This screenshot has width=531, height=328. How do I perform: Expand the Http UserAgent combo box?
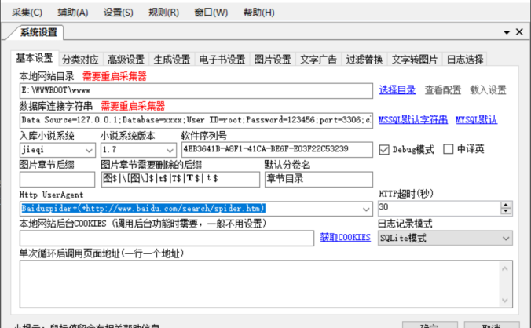pos(366,208)
